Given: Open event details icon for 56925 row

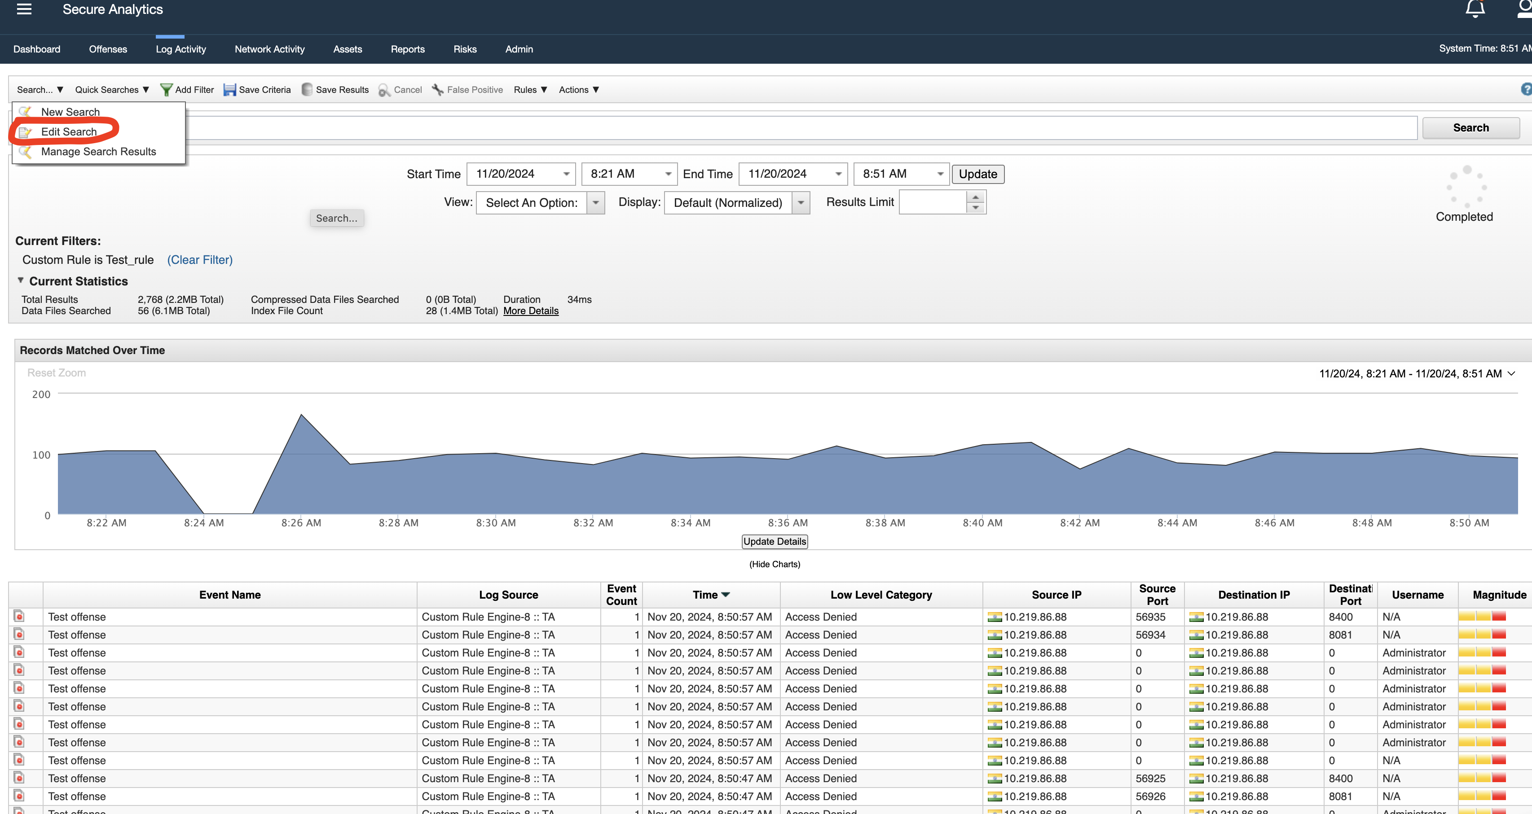Looking at the screenshot, I should 19,778.
